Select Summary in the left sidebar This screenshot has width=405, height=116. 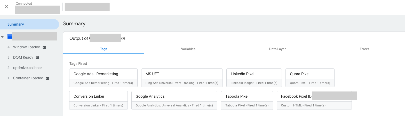pyautogui.click(x=16, y=24)
